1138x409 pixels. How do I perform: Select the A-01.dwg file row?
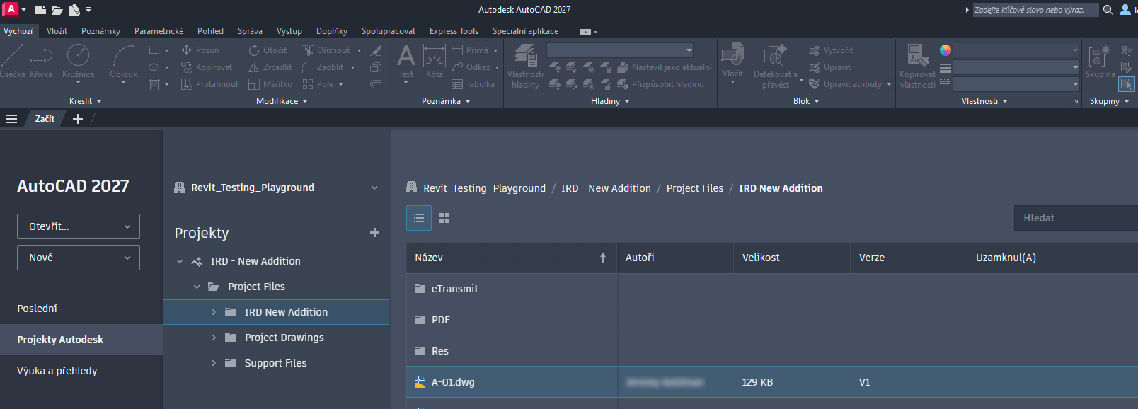[x=772, y=382]
